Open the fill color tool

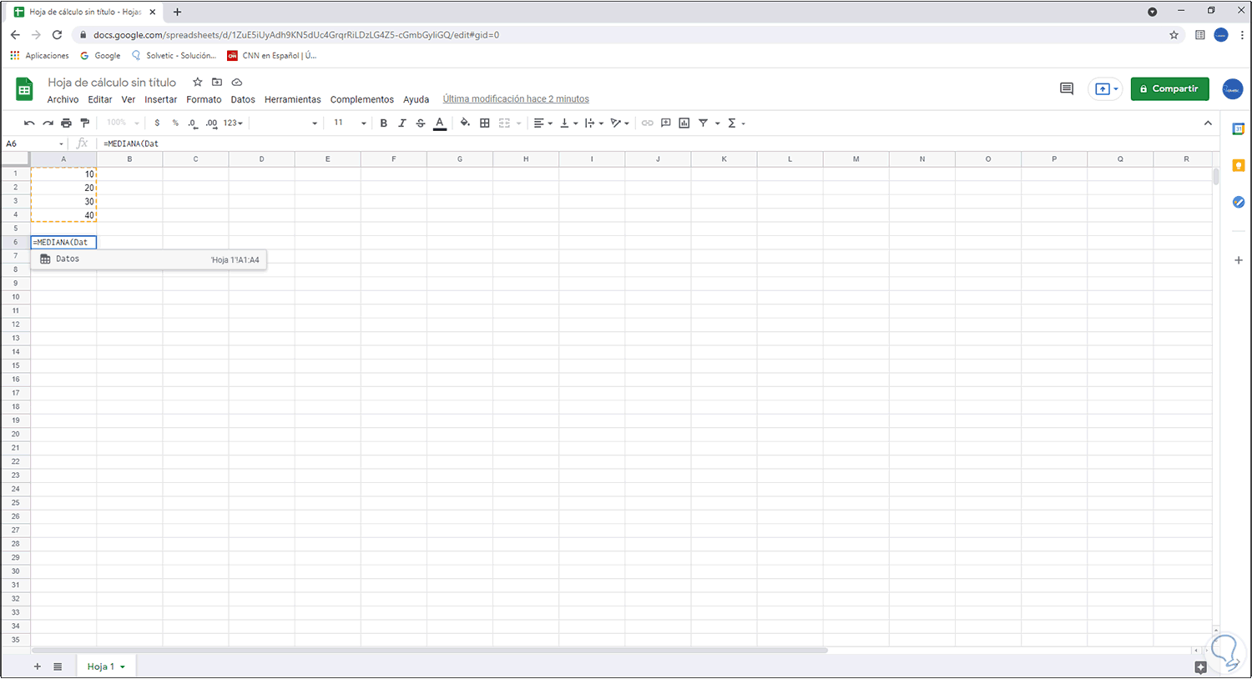tap(465, 123)
